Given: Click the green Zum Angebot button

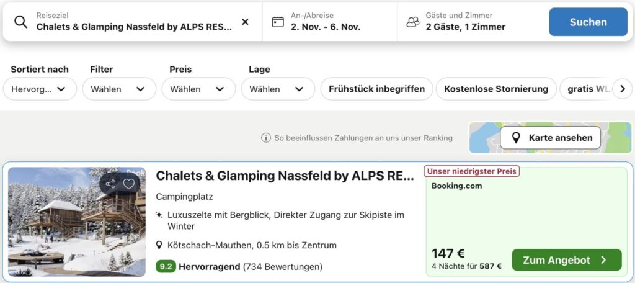Looking at the screenshot, I should 566,260.
